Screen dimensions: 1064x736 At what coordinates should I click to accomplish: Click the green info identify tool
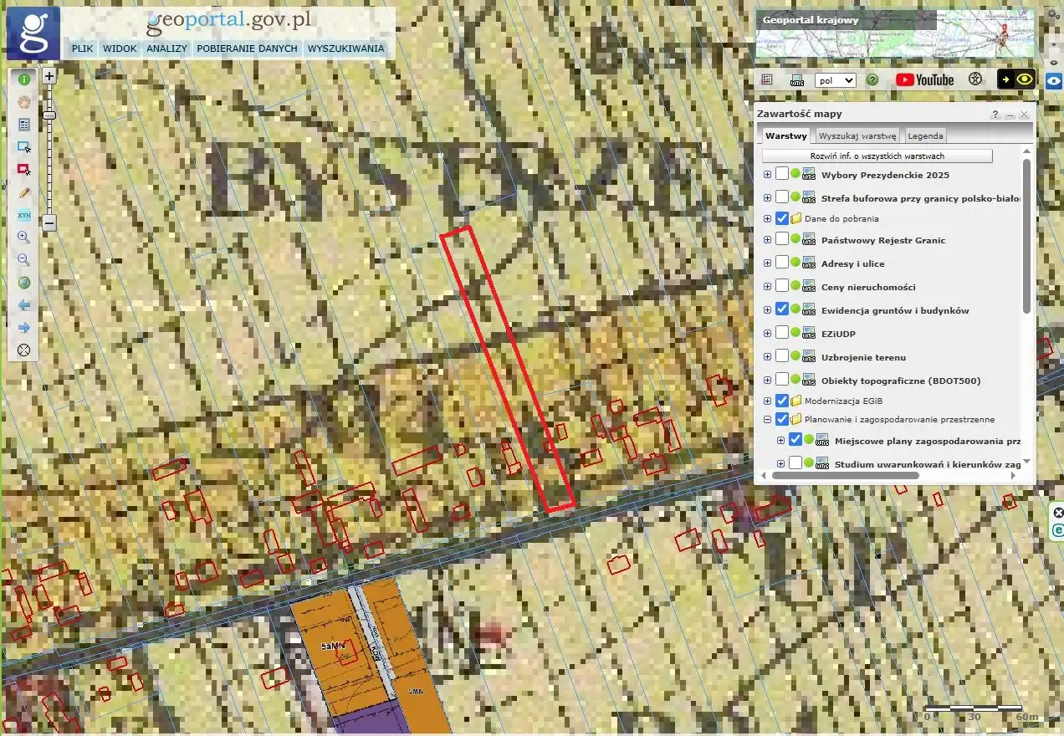[x=24, y=79]
